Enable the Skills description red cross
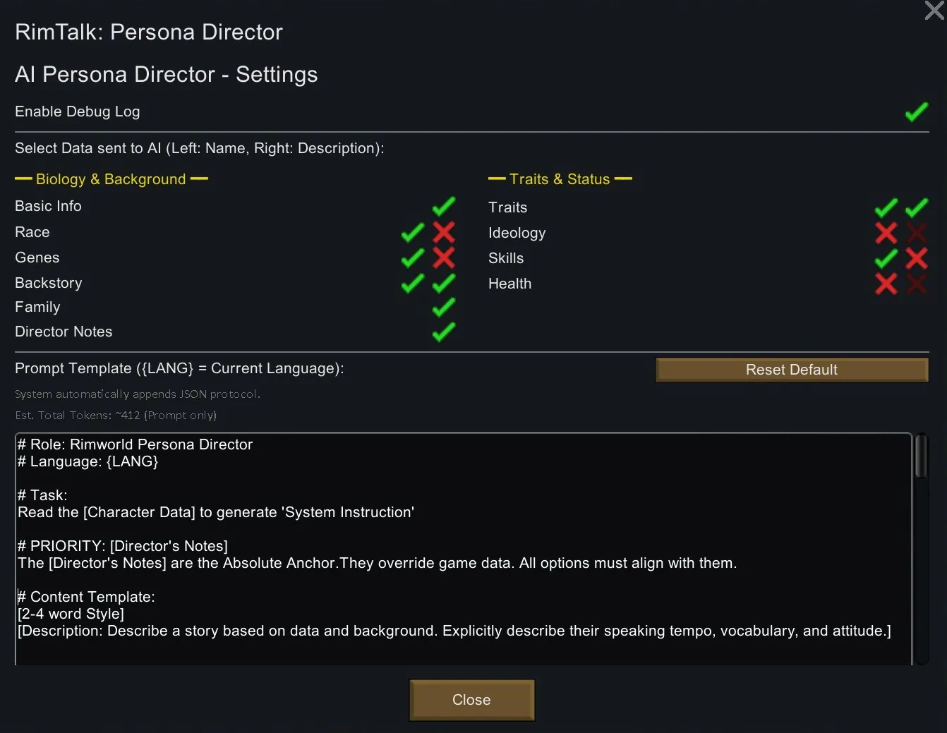Screen dimensions: 947x733 [916, 258]
